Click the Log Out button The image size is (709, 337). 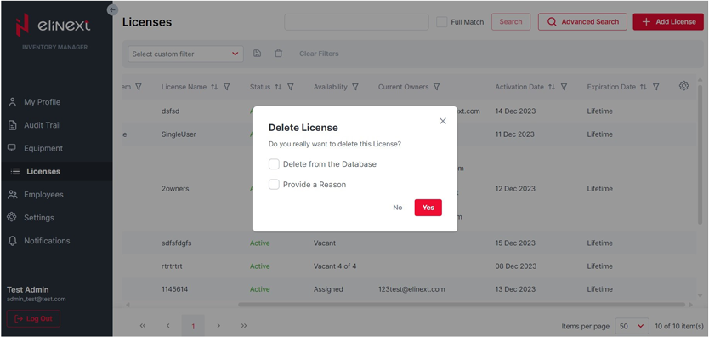tap(33, 318)
